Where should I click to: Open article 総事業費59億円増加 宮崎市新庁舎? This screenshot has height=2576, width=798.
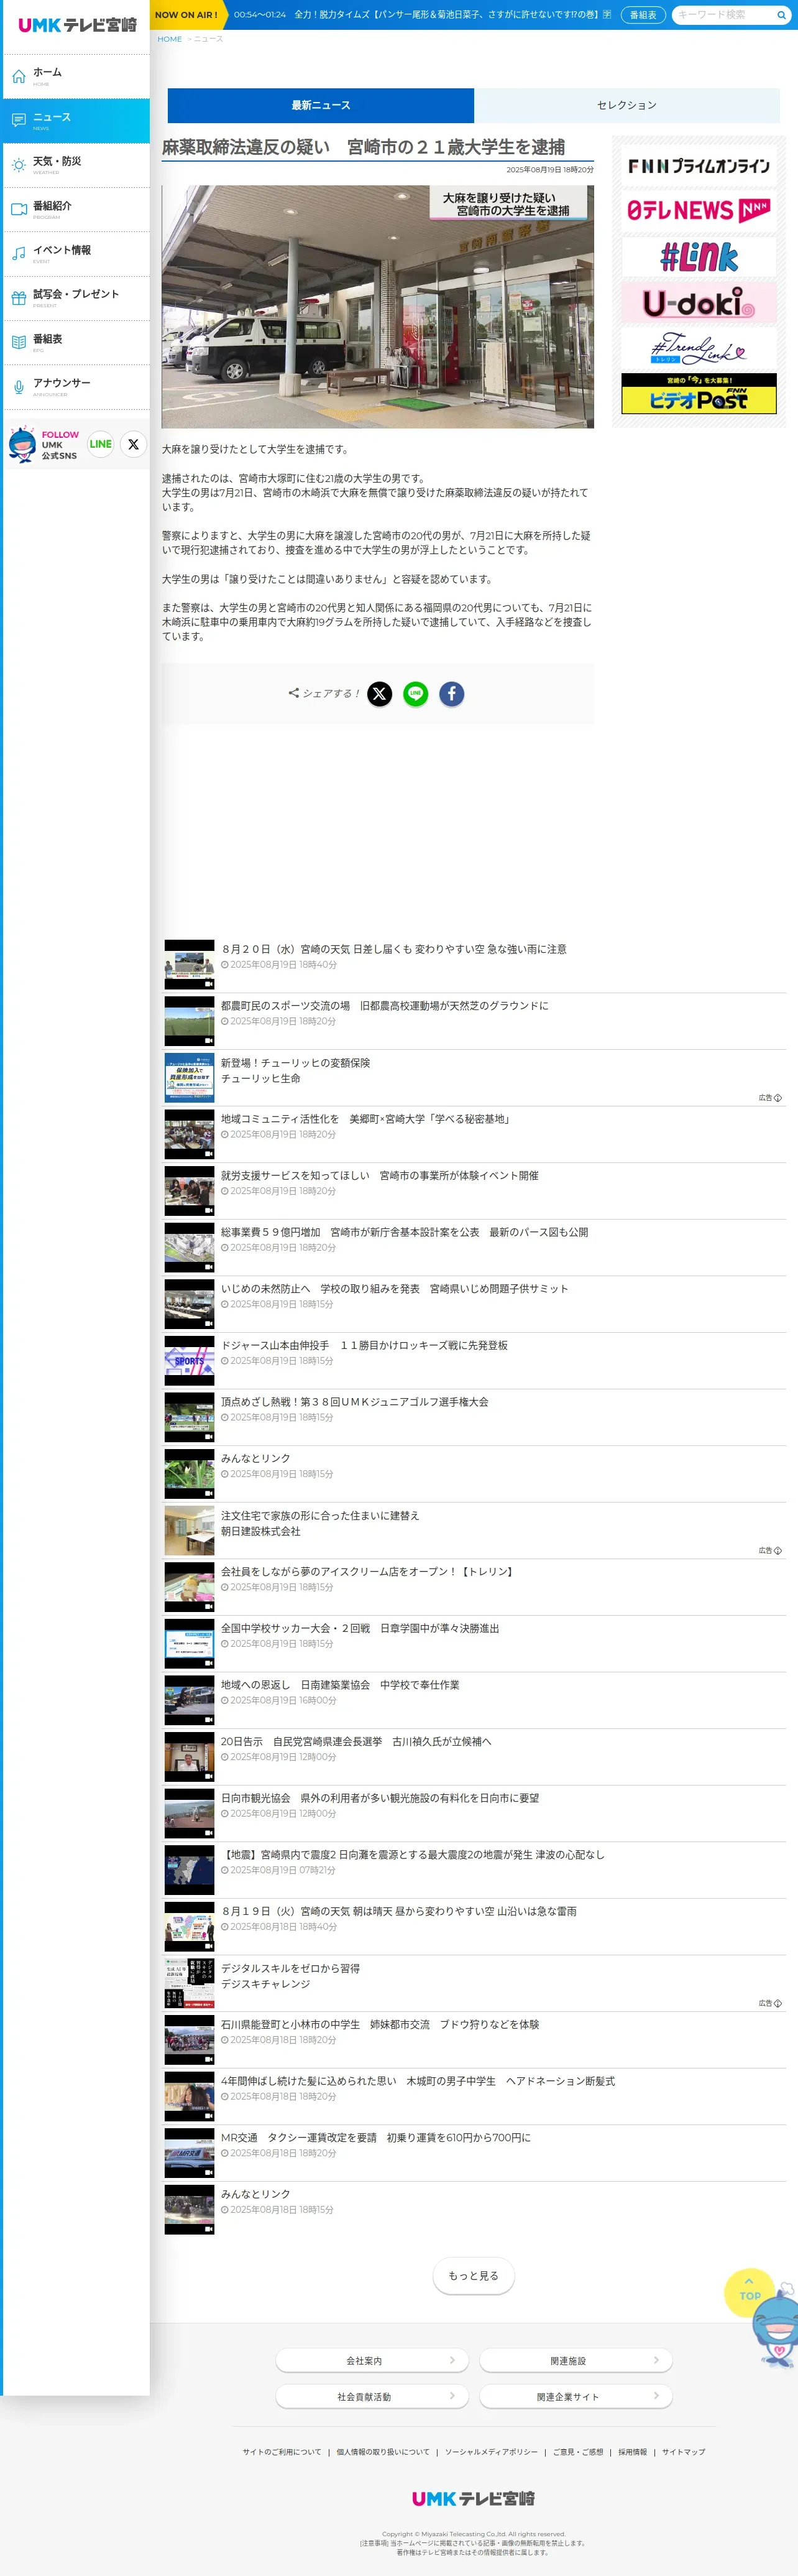pos(405,1232)
